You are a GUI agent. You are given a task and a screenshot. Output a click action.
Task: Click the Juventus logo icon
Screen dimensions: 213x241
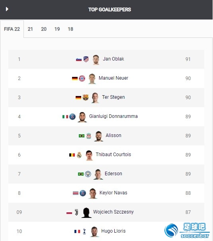[76, 212]
